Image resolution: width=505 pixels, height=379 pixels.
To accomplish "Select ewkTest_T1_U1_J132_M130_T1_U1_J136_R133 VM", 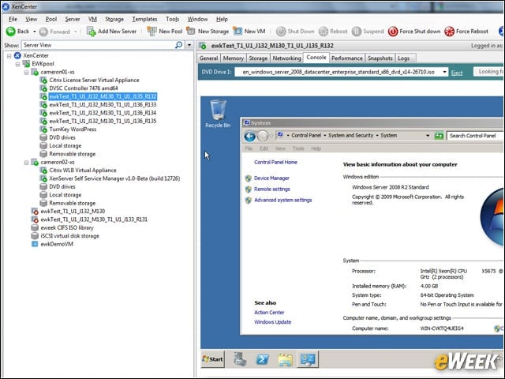I will tap(103, 104).
